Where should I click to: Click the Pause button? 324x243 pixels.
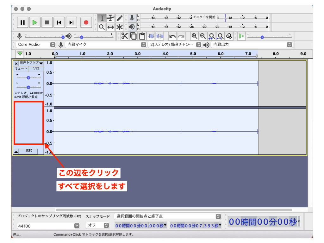click(22, 22)
